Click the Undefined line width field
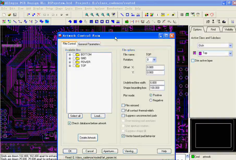 click(157, 83)
